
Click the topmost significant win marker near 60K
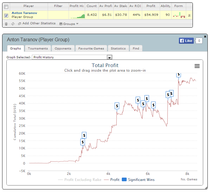(x=179, y=75)
